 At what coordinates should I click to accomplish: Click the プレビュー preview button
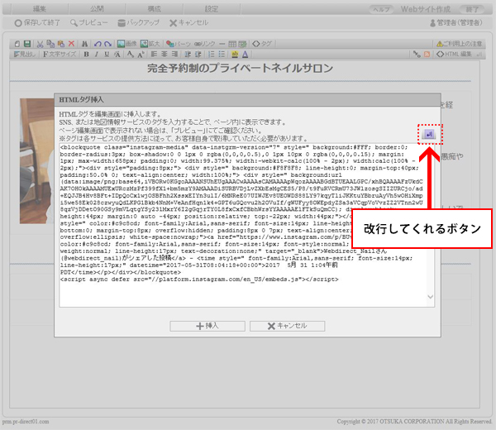89,23
